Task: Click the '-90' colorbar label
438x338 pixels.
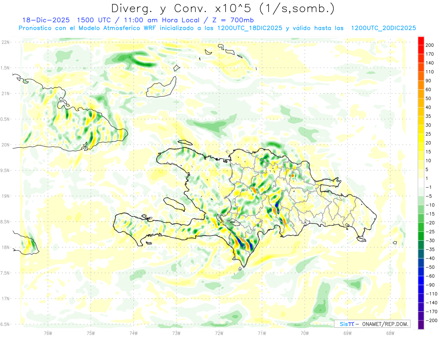Action: pos(431,285)
